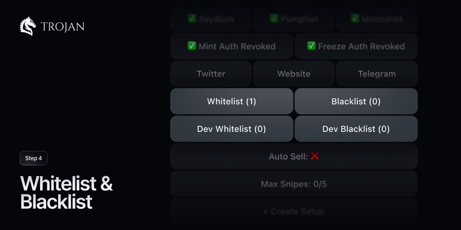Select the Twitter filter button
This screenshot has width=461, height=230.
click(x=211, y=74)
